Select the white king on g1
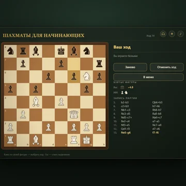The width and height of the screenshot is (186, 186). click(x=86, y=140)
